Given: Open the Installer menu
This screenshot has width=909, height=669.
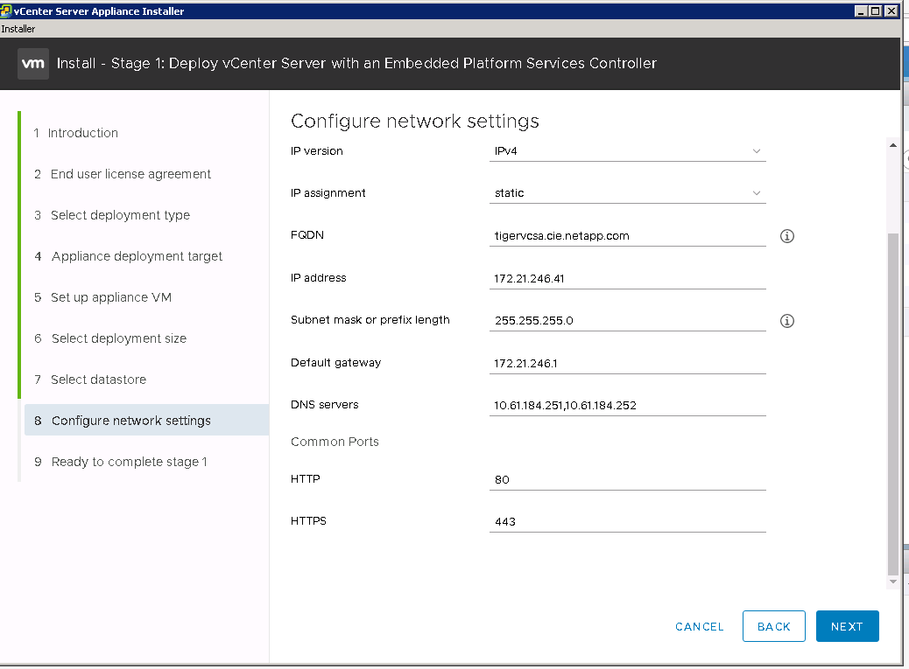Looking at the screenshot, I should click(x=18, y=29).
